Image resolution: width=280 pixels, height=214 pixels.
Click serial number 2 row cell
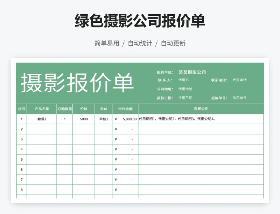(22, 129)
